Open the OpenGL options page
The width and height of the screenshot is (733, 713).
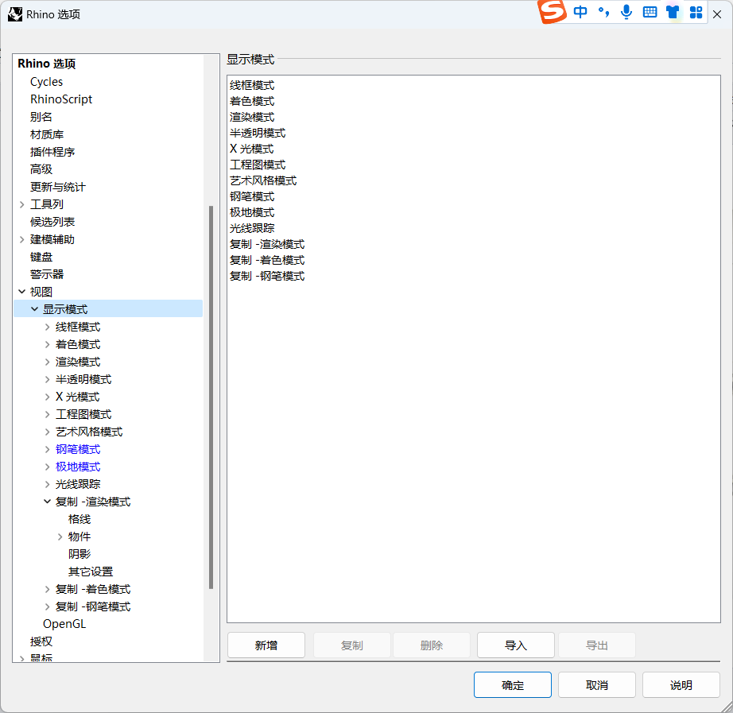[x=64, y=624]
